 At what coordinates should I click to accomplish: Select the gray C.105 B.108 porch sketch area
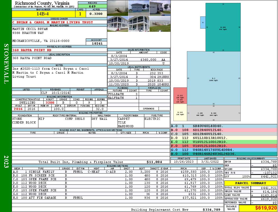point(214,113)
